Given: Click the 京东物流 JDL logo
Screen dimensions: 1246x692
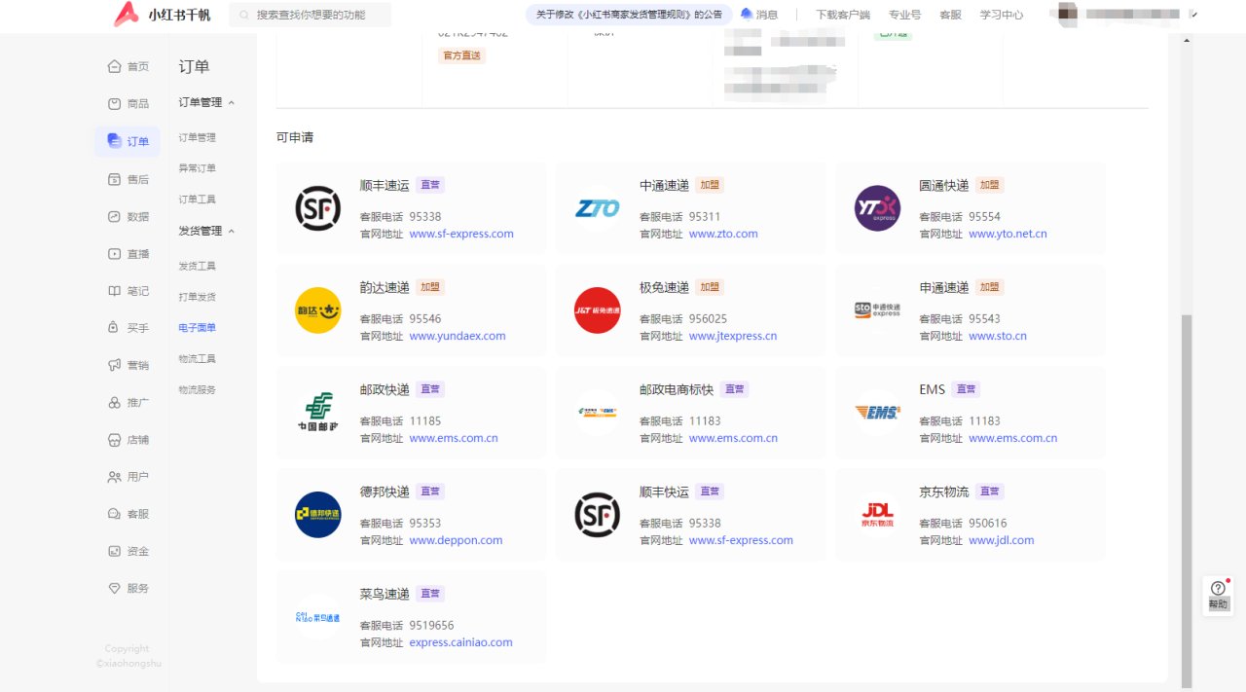Looking at the screenshot, I should 878,515.
